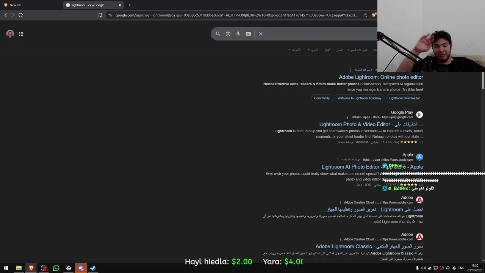Image resolution: width=485 pixels, height=273 pixels.
Task: Switch to the New tab browser tab
Action: point(32,5)
